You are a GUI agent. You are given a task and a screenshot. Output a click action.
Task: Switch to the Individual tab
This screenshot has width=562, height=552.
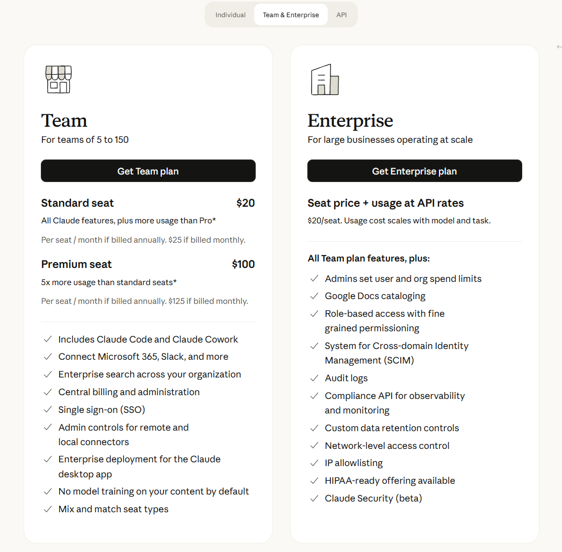[230, 14]
